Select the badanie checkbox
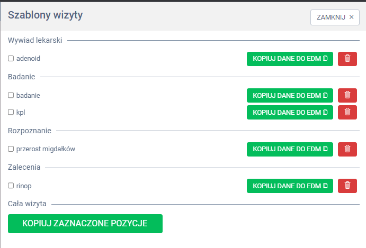The height and width of the screenshot is (248, 366). coord(11,96)
